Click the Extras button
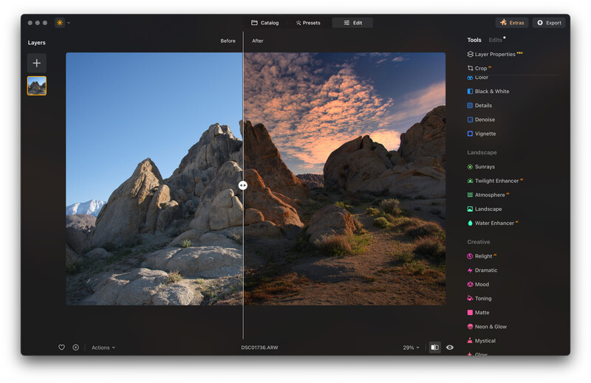Screen dimensions: 591x383 pyautogui.click(x=512, y=23)
